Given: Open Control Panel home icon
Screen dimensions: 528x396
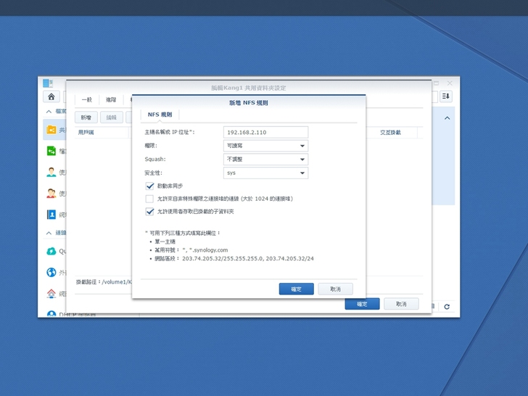Looking at the screenshot, I should 51,96.
